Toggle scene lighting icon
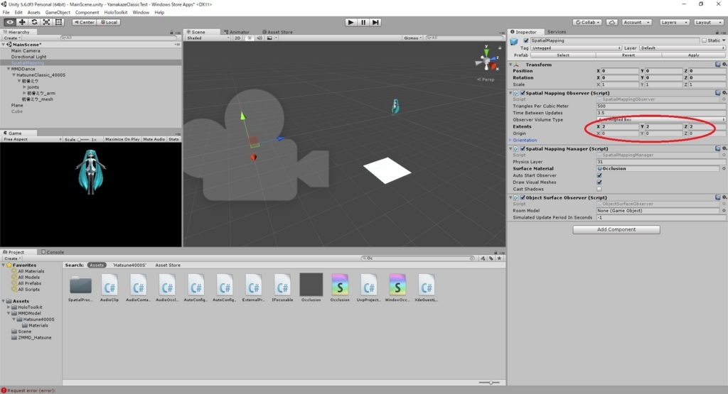This screenshot has height=394, width=728. click(250, 38)
